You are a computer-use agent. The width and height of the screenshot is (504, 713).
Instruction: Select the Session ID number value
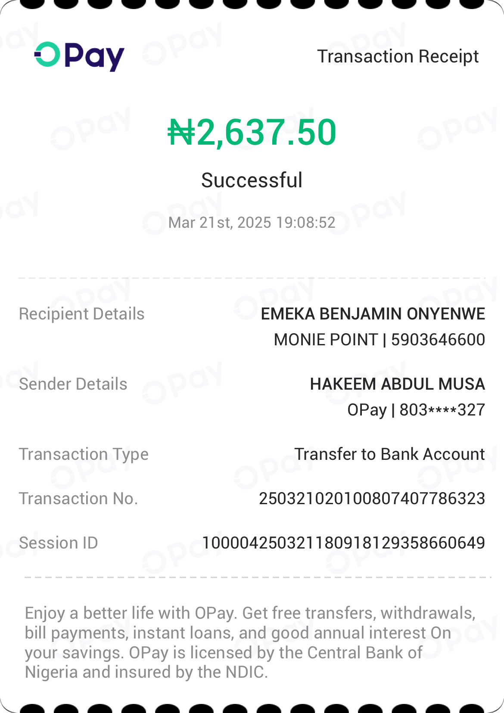tap(343, 543)
